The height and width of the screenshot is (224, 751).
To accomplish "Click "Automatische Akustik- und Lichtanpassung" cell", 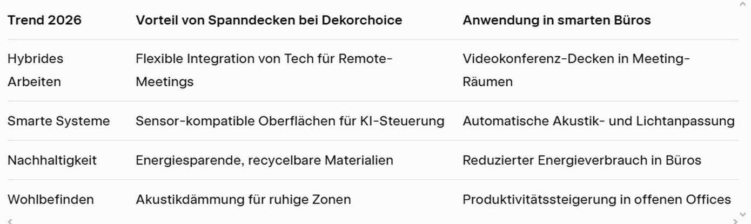I will (598, 121).
